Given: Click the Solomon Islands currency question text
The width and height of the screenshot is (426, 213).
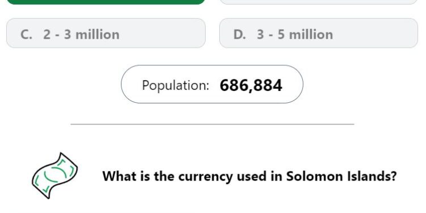Looking at the screenshot, I should [x=249, y=176].
